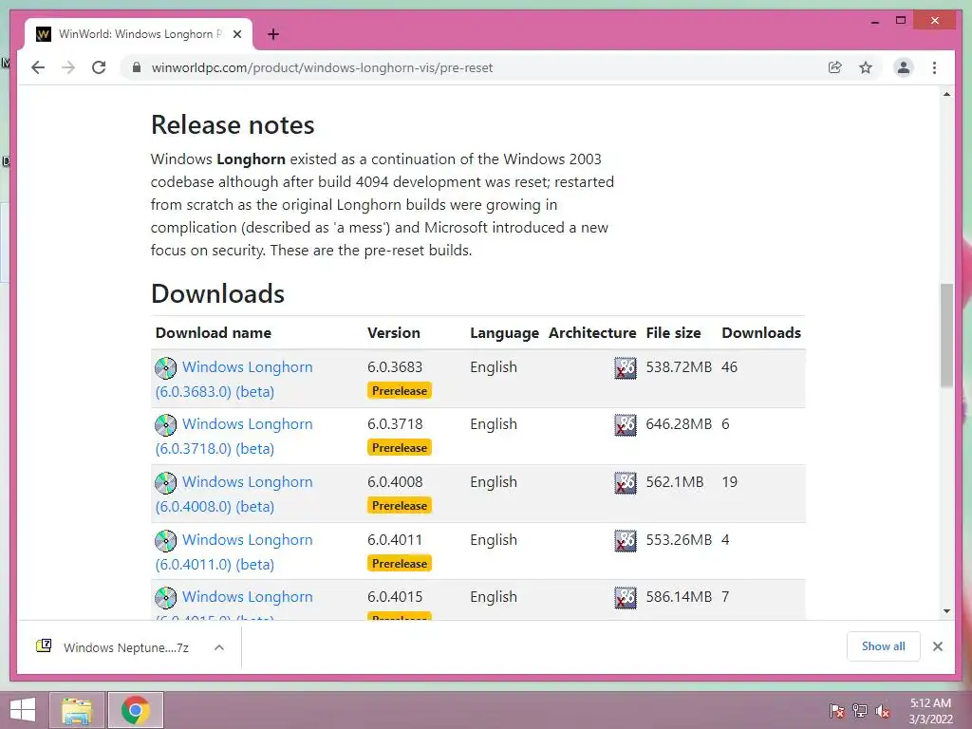Open the downloaded Windows Neptune 7z file
The image size is (972, 729).
pyautogui.click(x=126, y=647)
